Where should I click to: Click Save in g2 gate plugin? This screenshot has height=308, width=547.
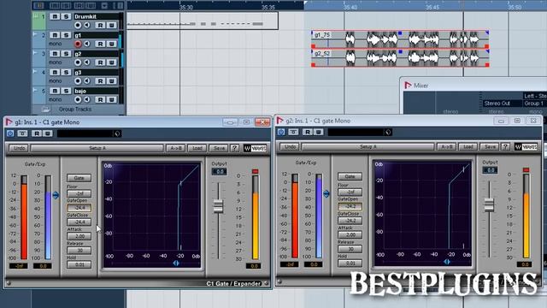[x=490, y=146]
